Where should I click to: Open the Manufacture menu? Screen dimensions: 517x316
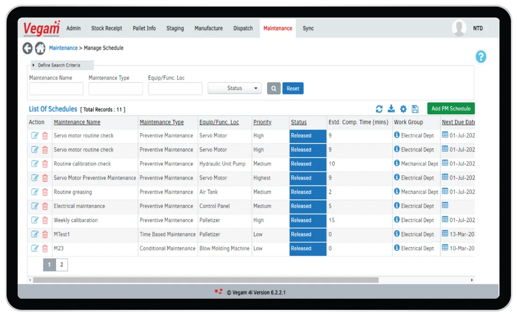pyautogui.click(x=208, y=28)
